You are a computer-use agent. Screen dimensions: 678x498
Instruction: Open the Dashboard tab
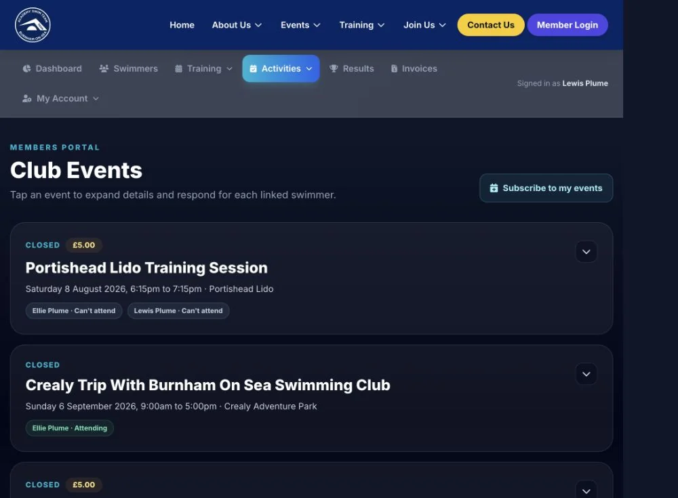[x=52, y=68]
